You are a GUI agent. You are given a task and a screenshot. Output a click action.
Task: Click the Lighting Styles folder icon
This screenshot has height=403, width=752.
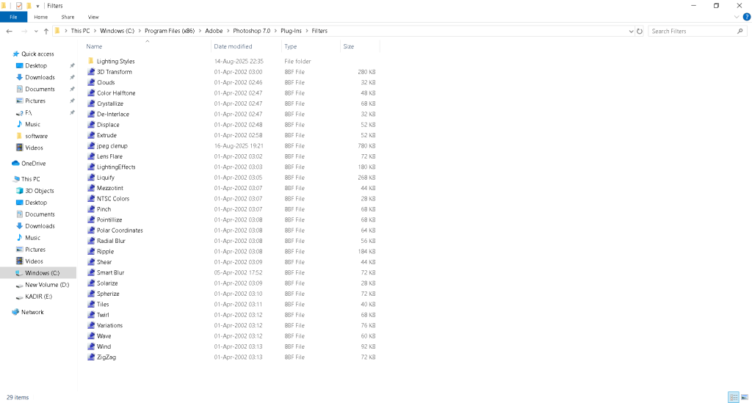91,62
